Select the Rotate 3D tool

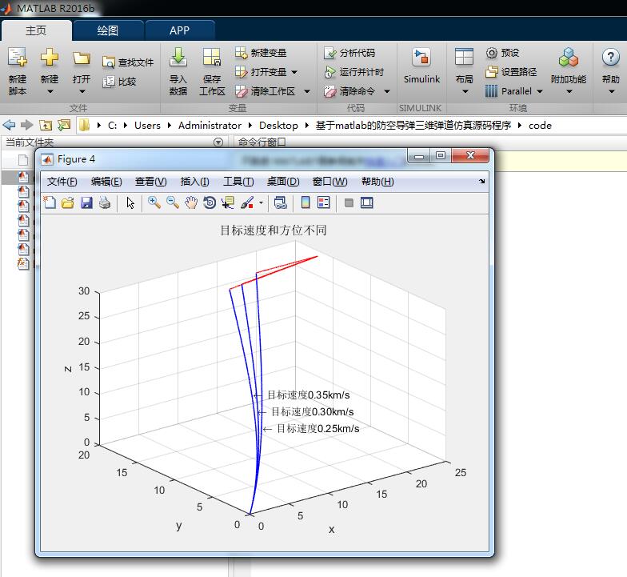tap(210, 203)
